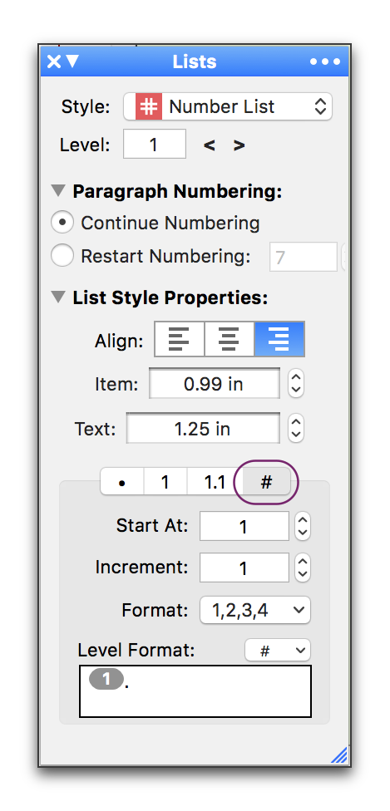Viewport: 390px width, 811px height.
Task: Click the Item indent stepper control
Action: tap(296, 383)
